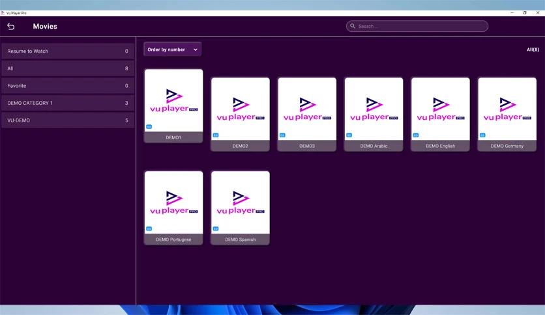Click the All(8) count label
545x315 pixels.
coord(533,49)
